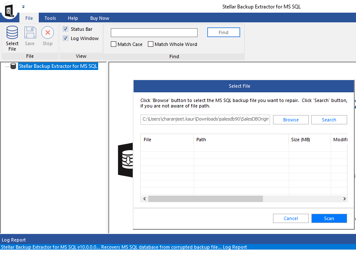Select the Stellar Backup Extractor for MS SQL tree node
The height and width of the screenshot is (258, 356).
[x=58, y=66]
